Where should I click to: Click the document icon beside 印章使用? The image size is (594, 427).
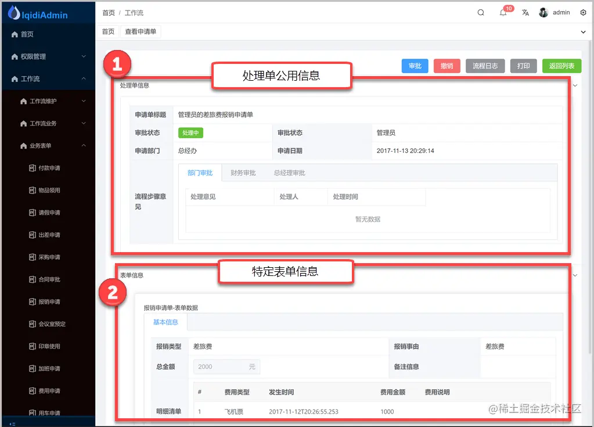(33, 346)
